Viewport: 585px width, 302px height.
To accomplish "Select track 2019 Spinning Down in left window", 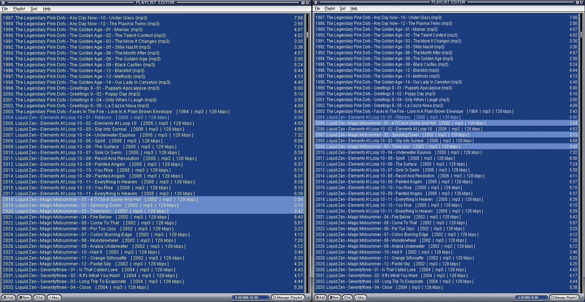I will click(153, 205).
